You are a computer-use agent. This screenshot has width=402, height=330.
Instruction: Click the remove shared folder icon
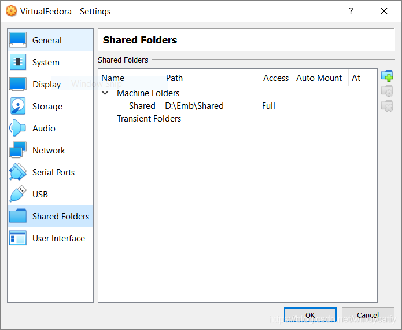(x=387, y=106)
